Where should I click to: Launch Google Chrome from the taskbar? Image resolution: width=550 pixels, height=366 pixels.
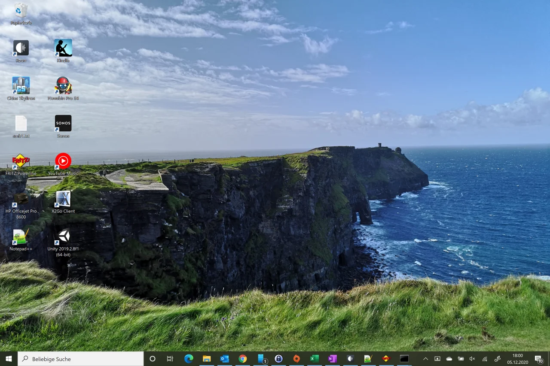(x=243, y=359)
